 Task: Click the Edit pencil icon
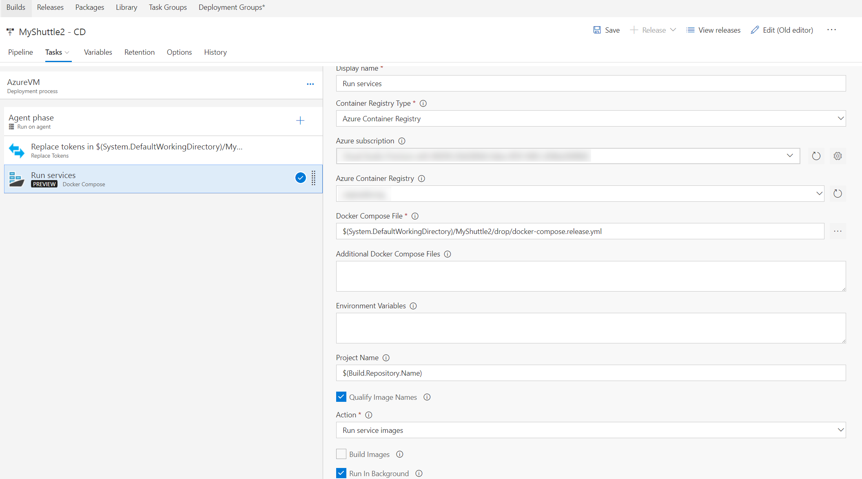(755, 30)
